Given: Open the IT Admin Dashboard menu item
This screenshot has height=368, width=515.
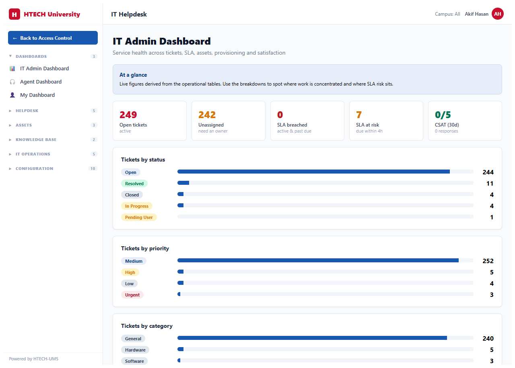Looking at the screenshot, I should click(x=53, y=69).
